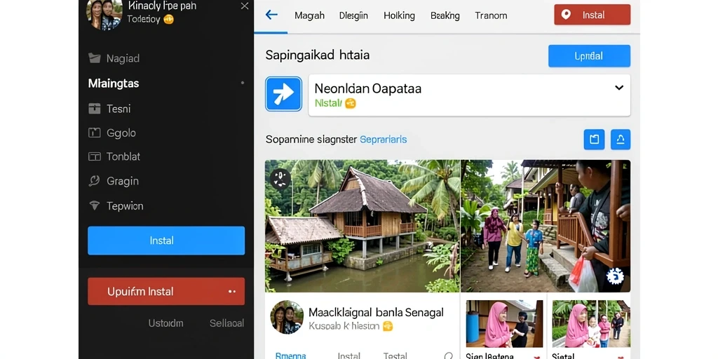Click the blue Upntlal button
Screen dimensions: 718x359
tap(589, 56)
